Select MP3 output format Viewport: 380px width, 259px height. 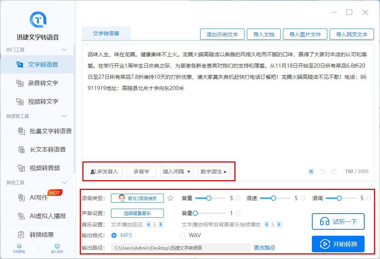[x=122, y=235]
